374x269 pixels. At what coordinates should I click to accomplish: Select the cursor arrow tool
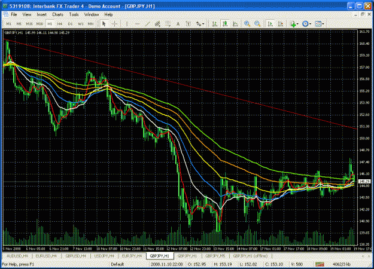pyautogui.click(x=104, y=24)
